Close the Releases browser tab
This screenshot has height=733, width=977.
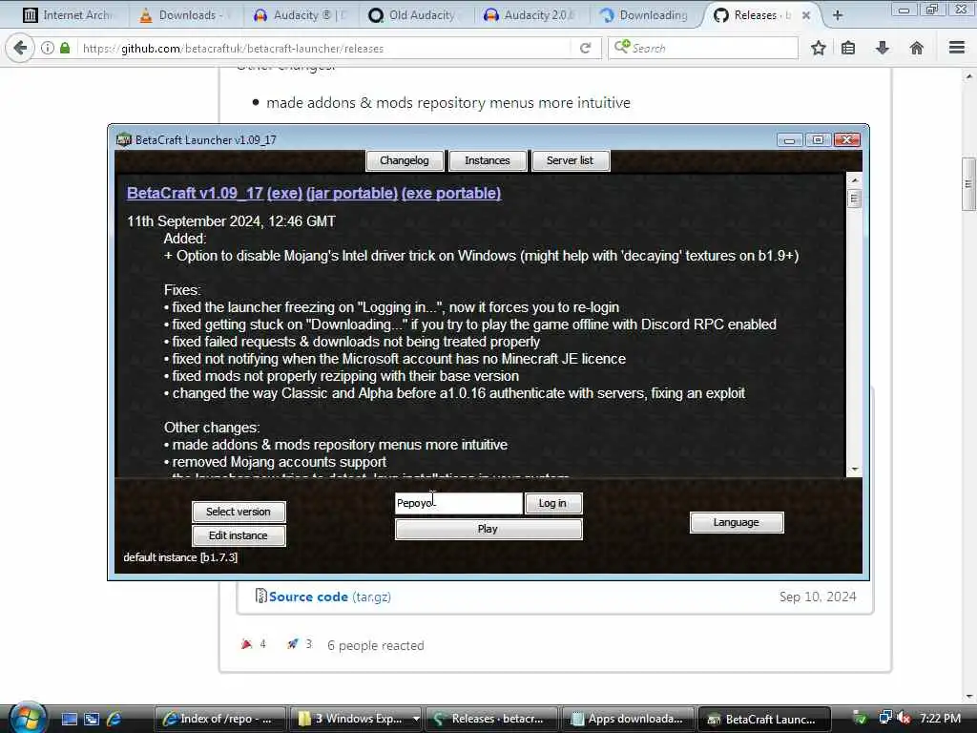point(805,15)
